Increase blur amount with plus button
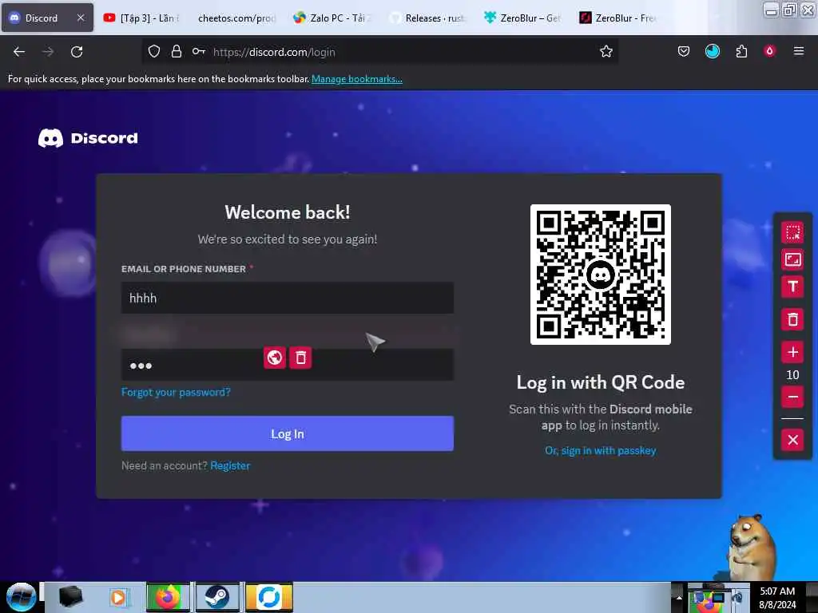The height and width of the screenshot is (613, 818). [792, 352]
